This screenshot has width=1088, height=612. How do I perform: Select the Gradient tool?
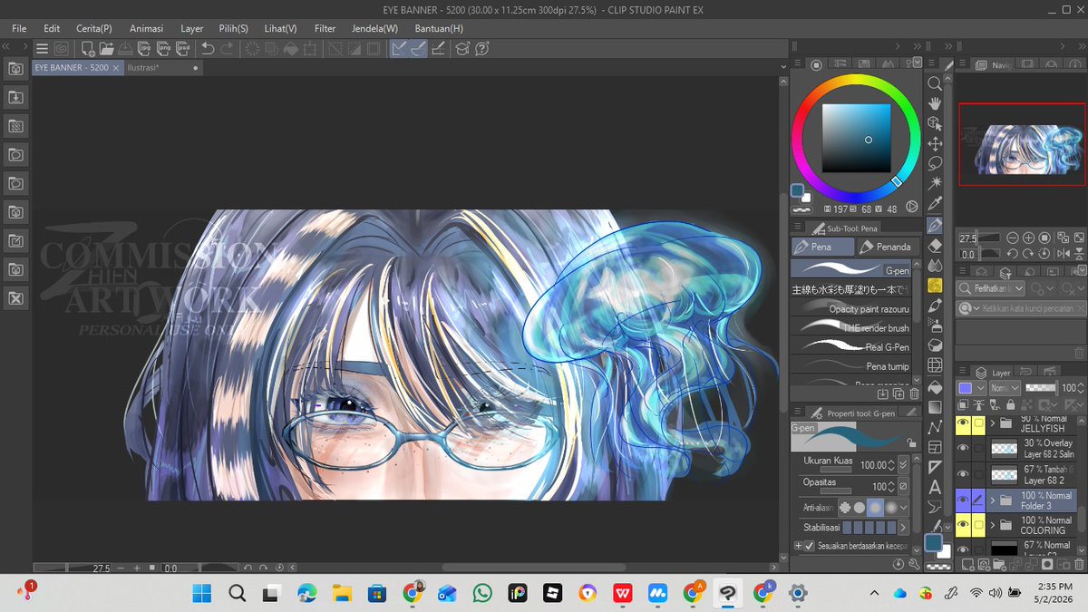(x=935, y=407)
